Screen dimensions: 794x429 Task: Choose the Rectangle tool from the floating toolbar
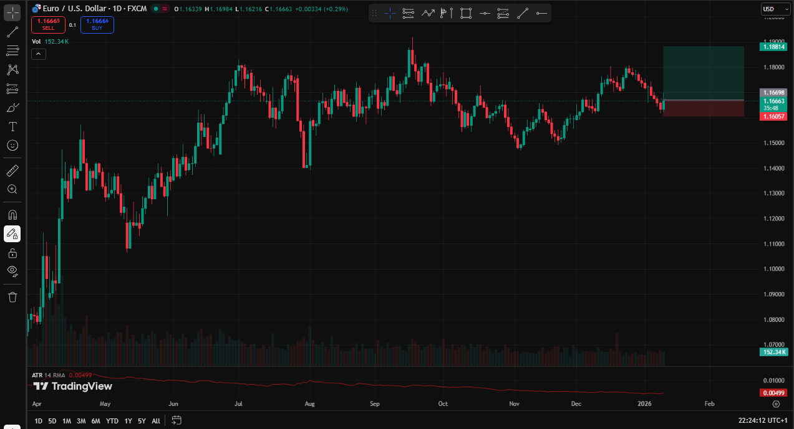(x=466, y=12)
